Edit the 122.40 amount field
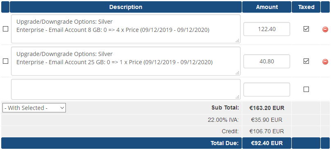 tap(267, 29)
